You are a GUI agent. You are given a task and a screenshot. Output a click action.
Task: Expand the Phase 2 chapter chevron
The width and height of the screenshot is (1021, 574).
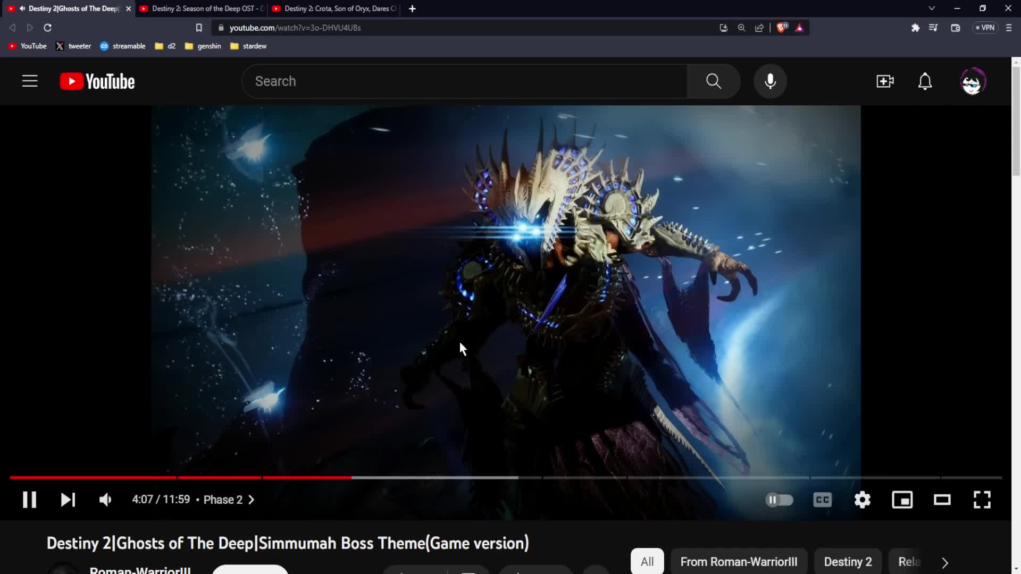tap(250, 500)
